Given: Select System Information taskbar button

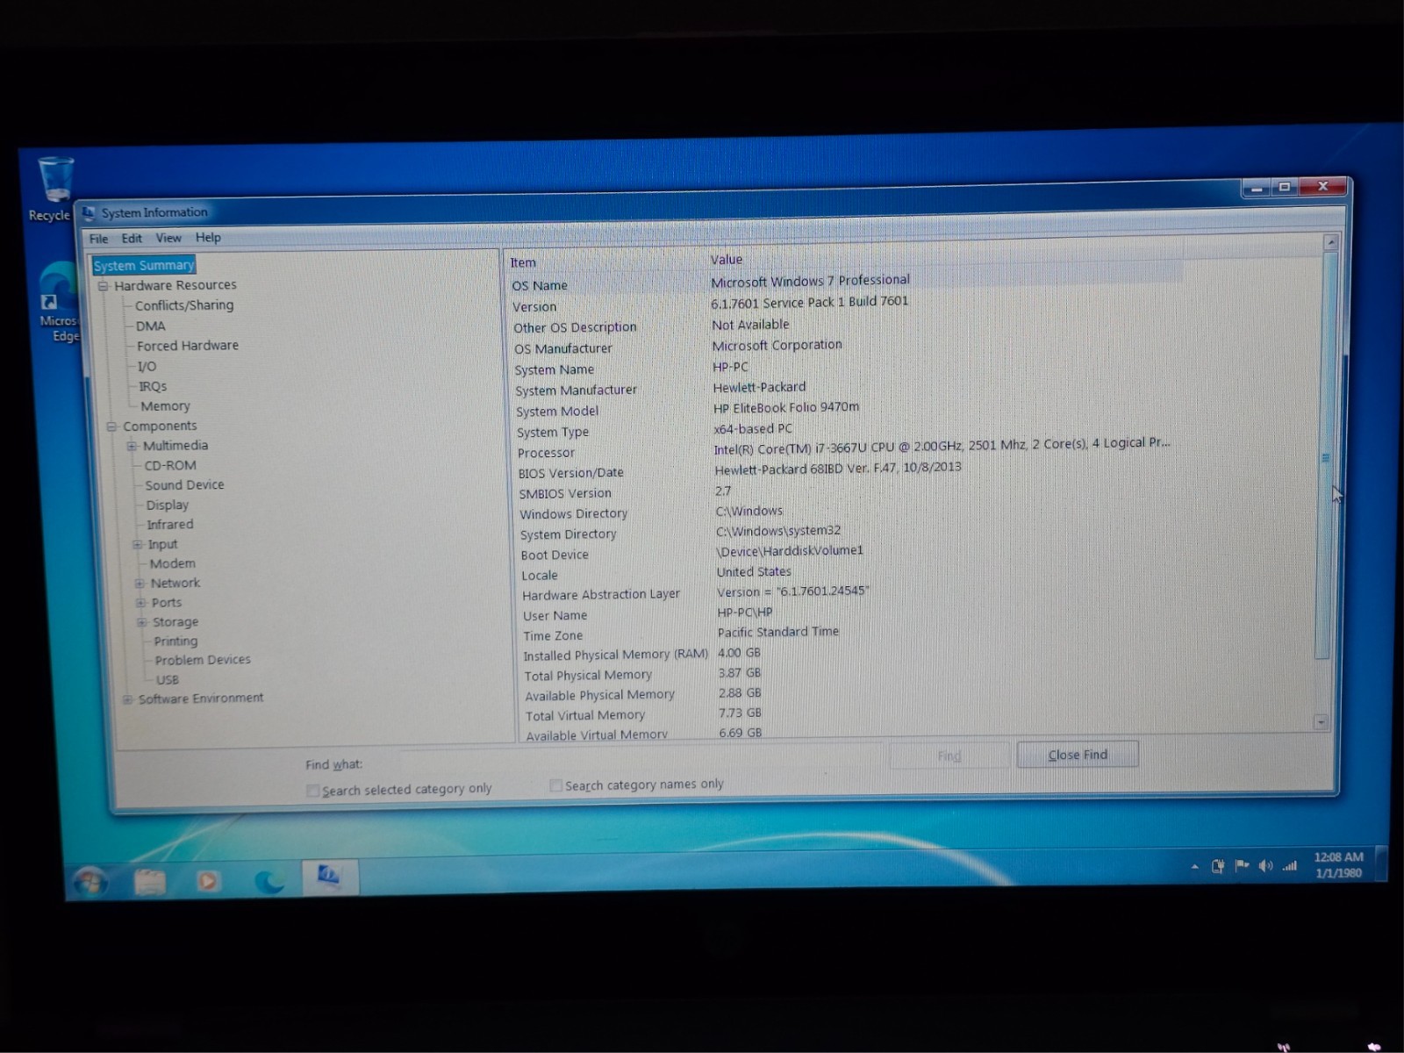Looking at the screenshot, I should point(330,877).
